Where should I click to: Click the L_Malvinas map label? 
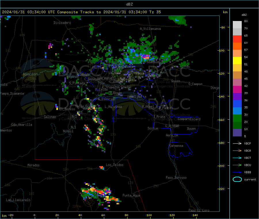pos(113,107)
